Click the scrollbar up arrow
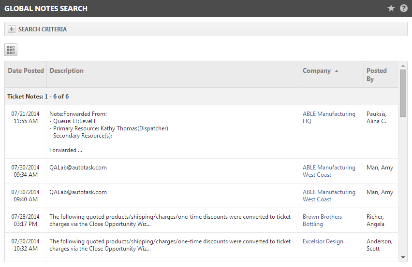 coord(403,66)
